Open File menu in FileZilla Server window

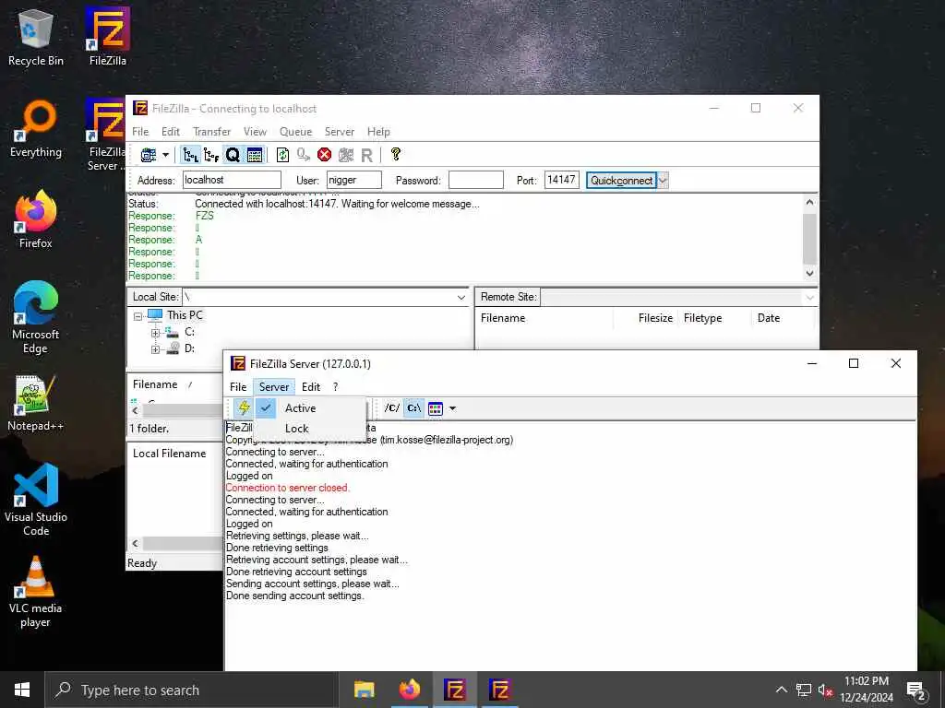click(238, 387)
